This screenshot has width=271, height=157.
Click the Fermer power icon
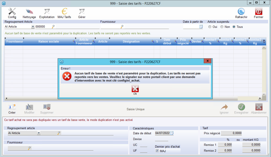point(259,12)
